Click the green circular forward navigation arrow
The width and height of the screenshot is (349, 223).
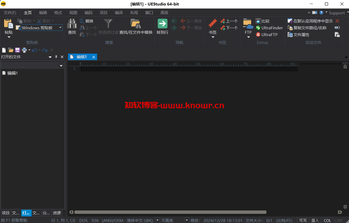pyautogui.click(x=174, y=28)
